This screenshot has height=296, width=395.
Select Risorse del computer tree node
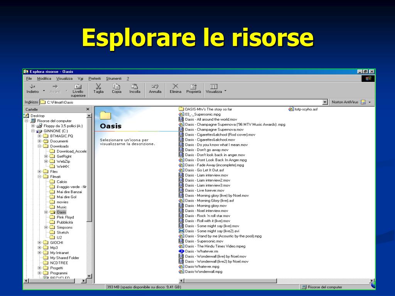tap(54, 121)
